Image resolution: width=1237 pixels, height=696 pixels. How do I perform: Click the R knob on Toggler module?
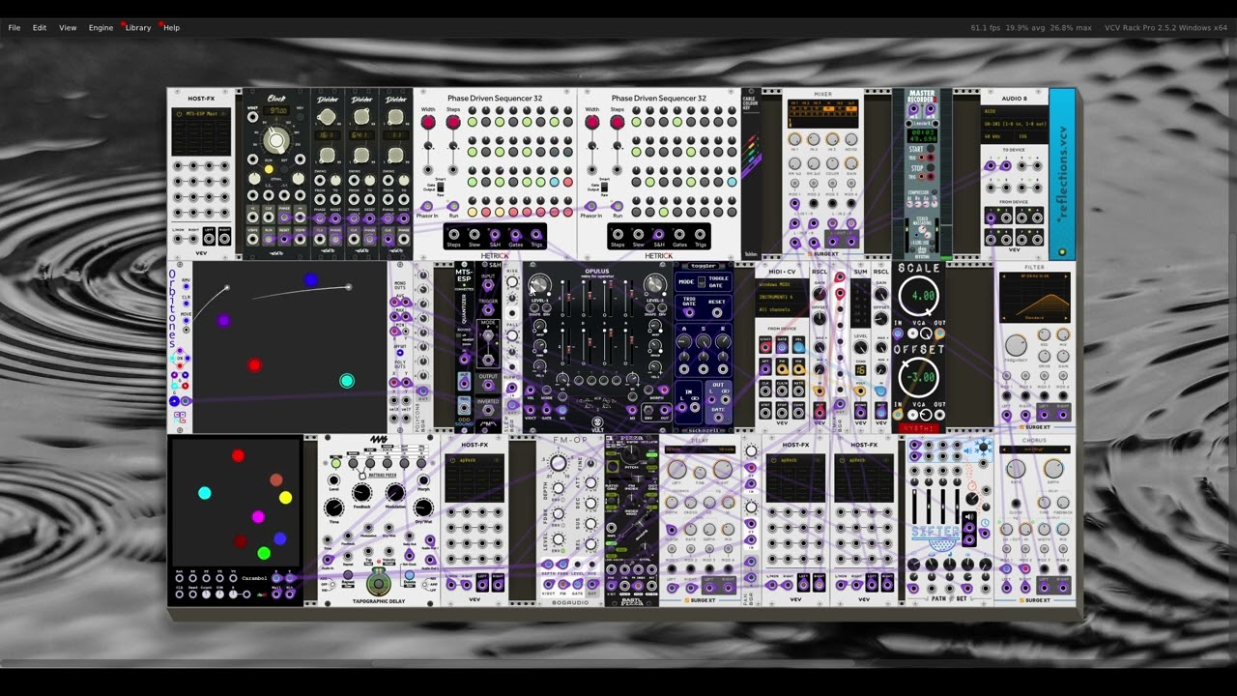pyautogui.click(x=721, y=341)
